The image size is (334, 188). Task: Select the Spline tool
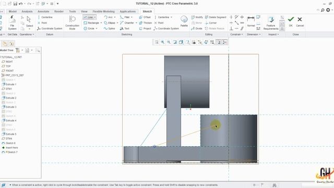click(109, 28)
